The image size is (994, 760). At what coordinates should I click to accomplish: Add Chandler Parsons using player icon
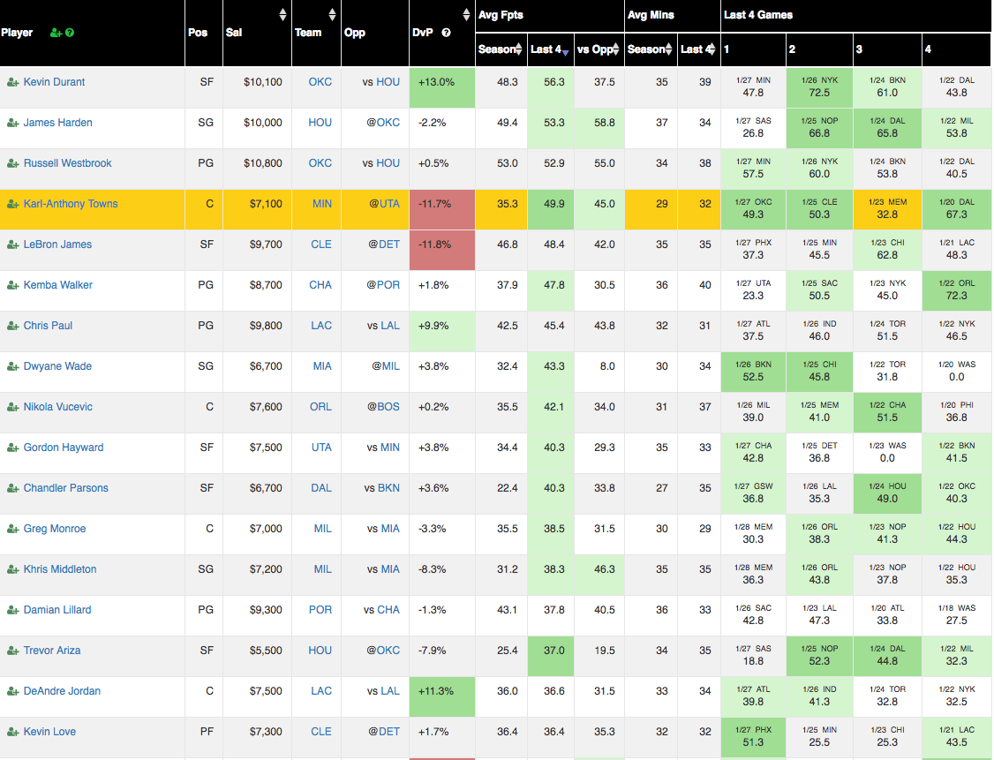[12, 488]
